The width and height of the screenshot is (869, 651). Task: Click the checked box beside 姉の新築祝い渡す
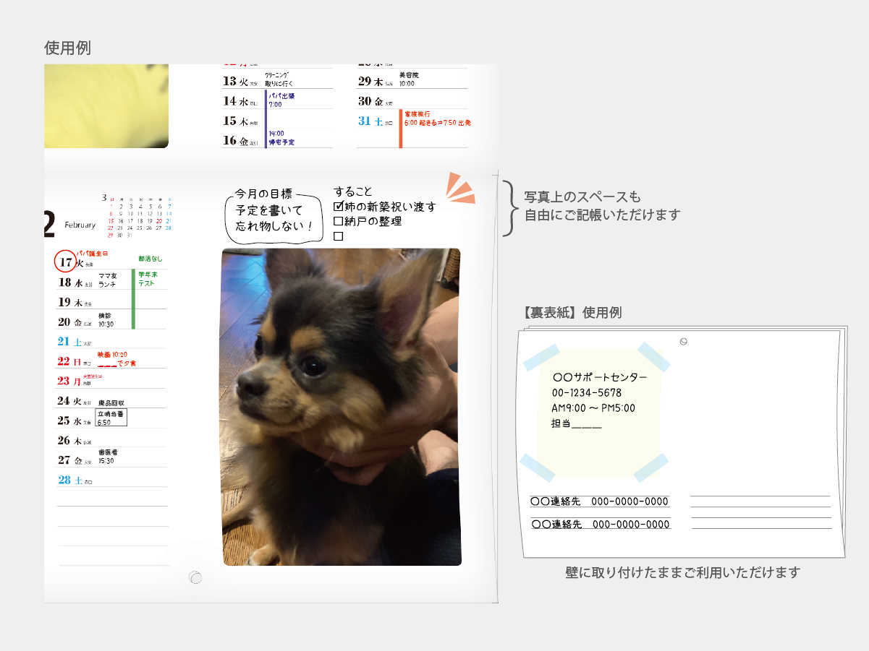pyautogui.click(x=338, y=207)
